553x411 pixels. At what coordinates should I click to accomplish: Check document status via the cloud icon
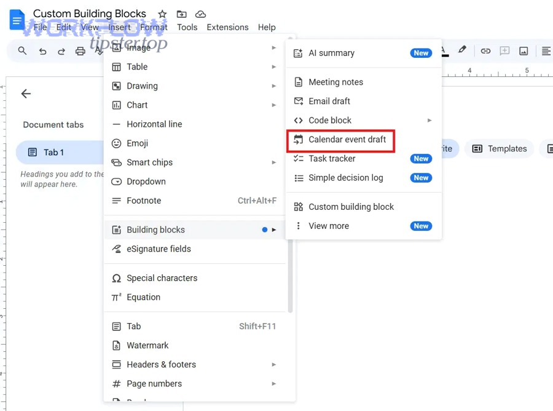[200, 14]
